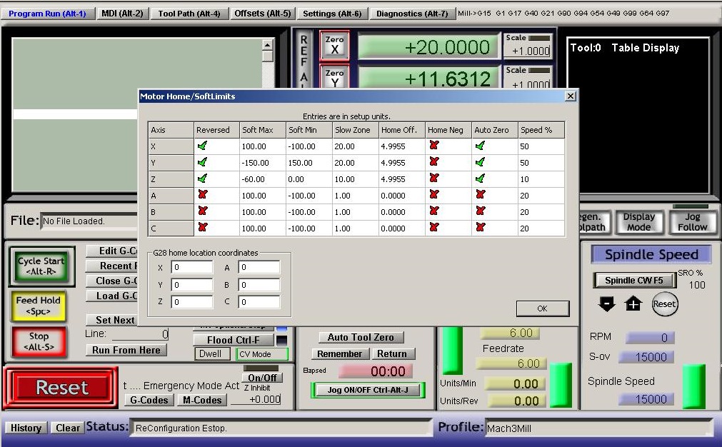Clear the status message
The image size is (722, 447).
point(68,428)
